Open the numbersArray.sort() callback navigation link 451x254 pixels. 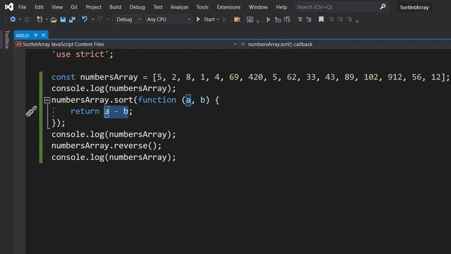[280, 44]
